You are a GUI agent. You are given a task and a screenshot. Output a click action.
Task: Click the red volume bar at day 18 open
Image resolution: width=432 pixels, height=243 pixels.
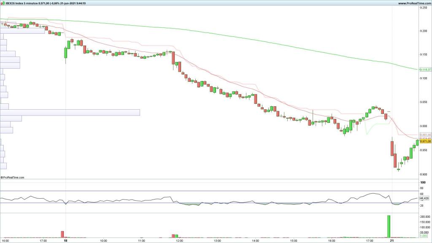pos(62,234)
